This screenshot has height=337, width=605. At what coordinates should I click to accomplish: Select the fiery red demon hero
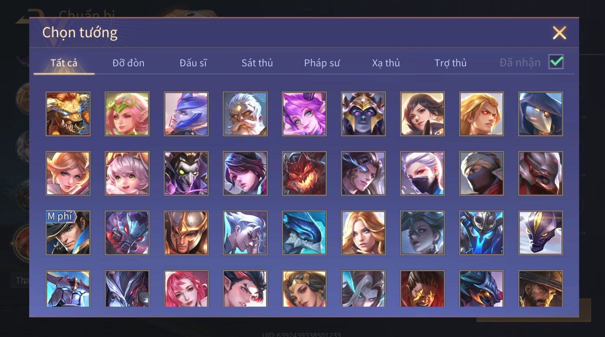tap(304, 173)
